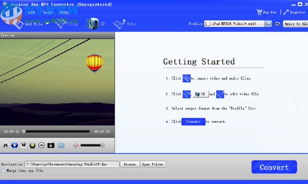Open profile settings gear icon
The height and width of the screenshot is (184, 308).
[277, 24]
